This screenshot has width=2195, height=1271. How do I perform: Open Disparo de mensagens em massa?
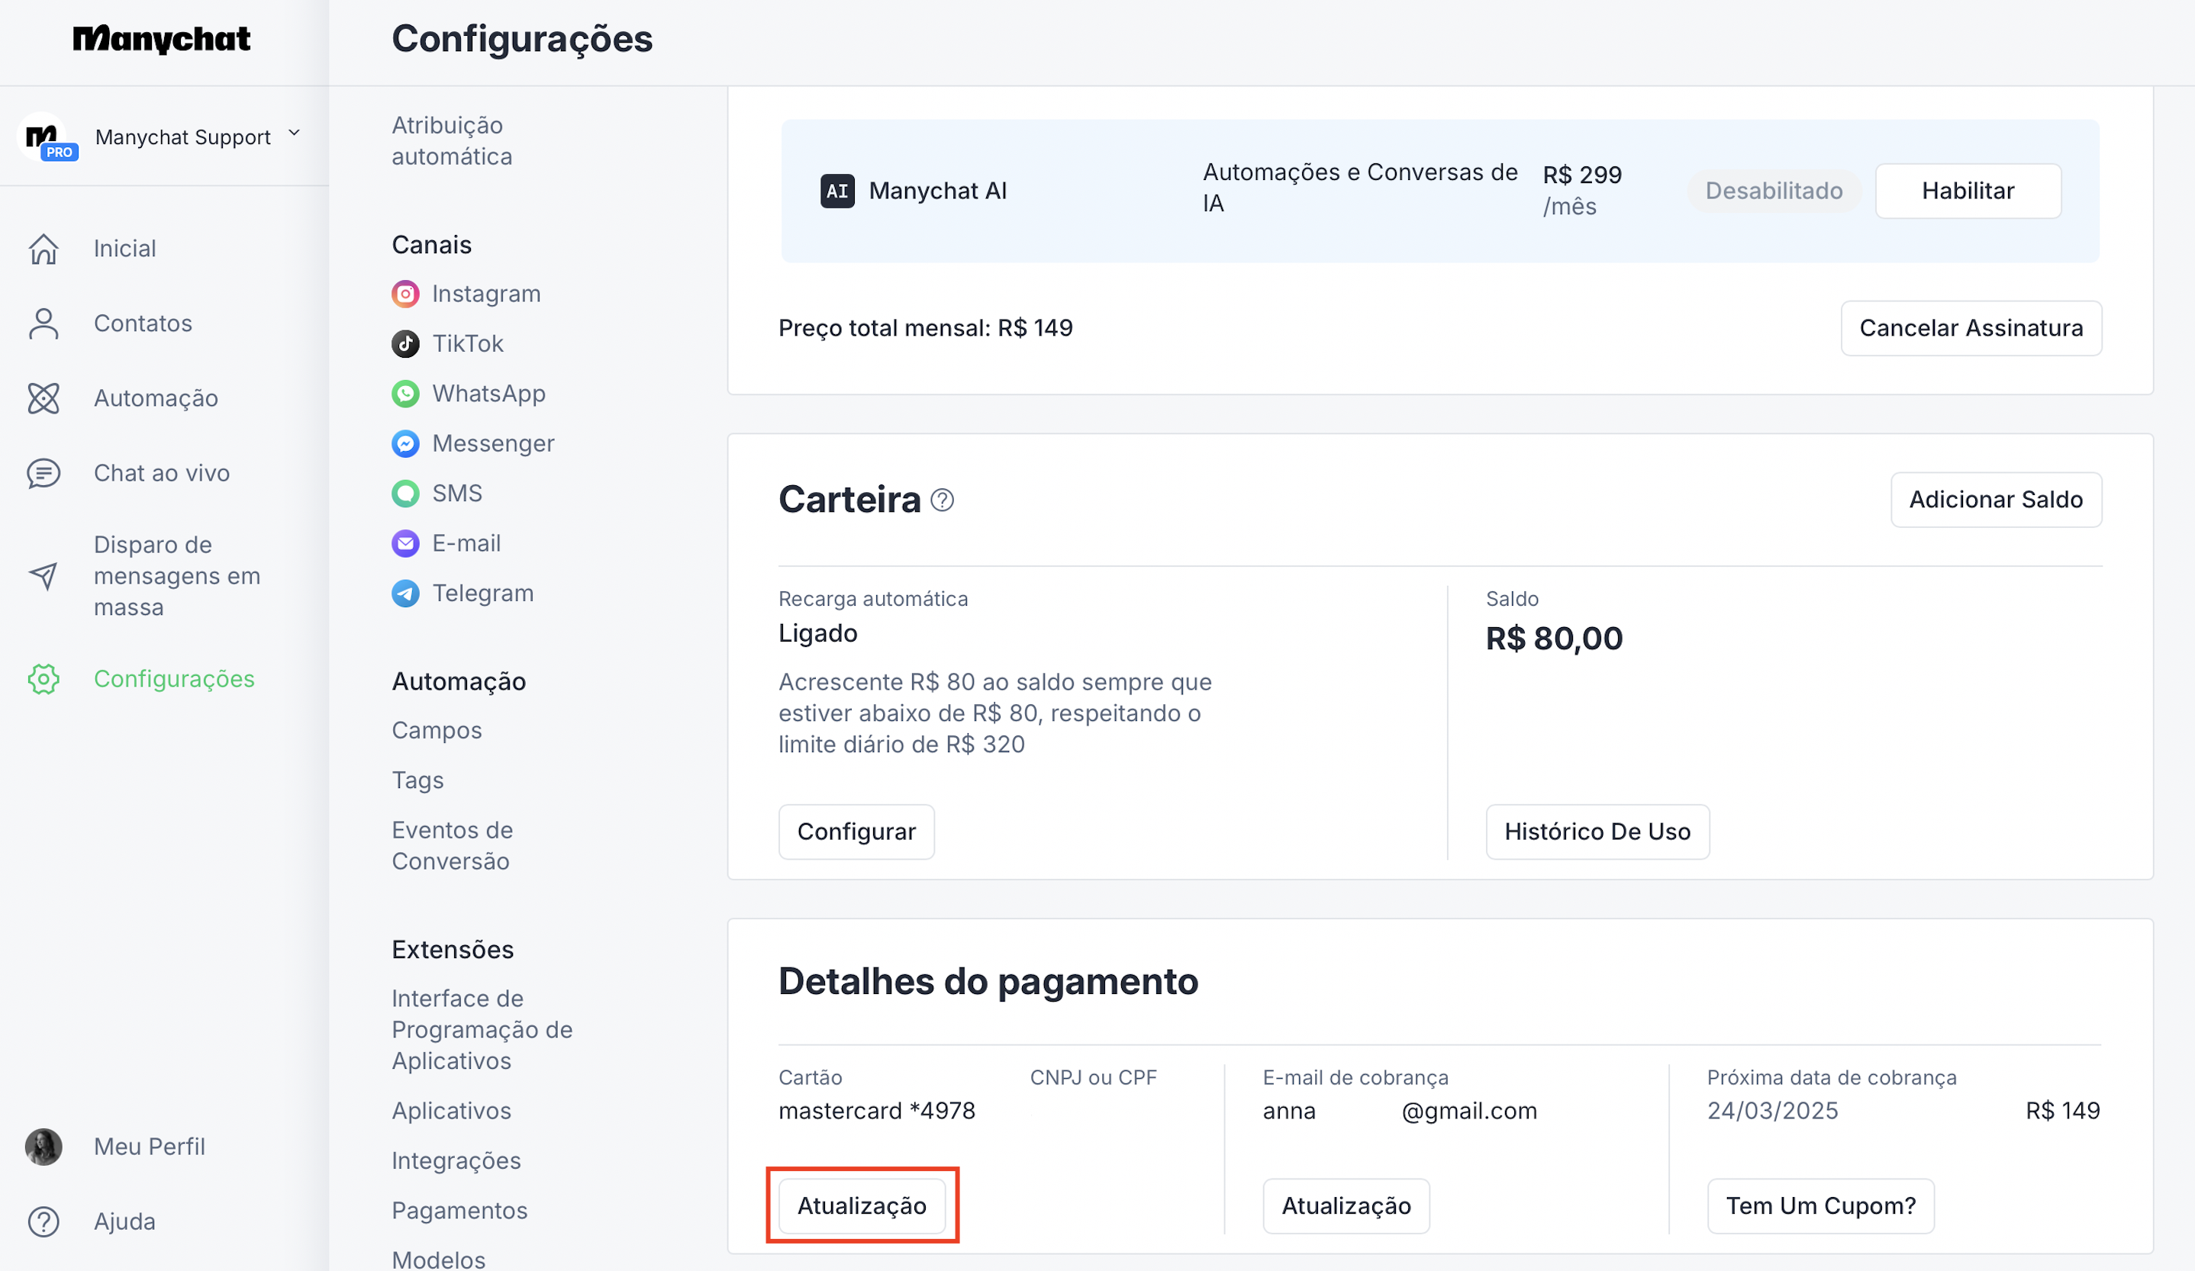(x=178, y=575)
